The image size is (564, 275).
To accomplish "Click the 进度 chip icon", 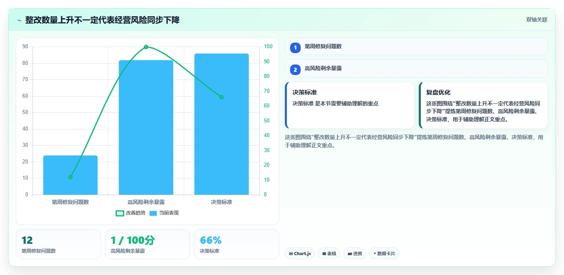I will click(x=350, y=254).
